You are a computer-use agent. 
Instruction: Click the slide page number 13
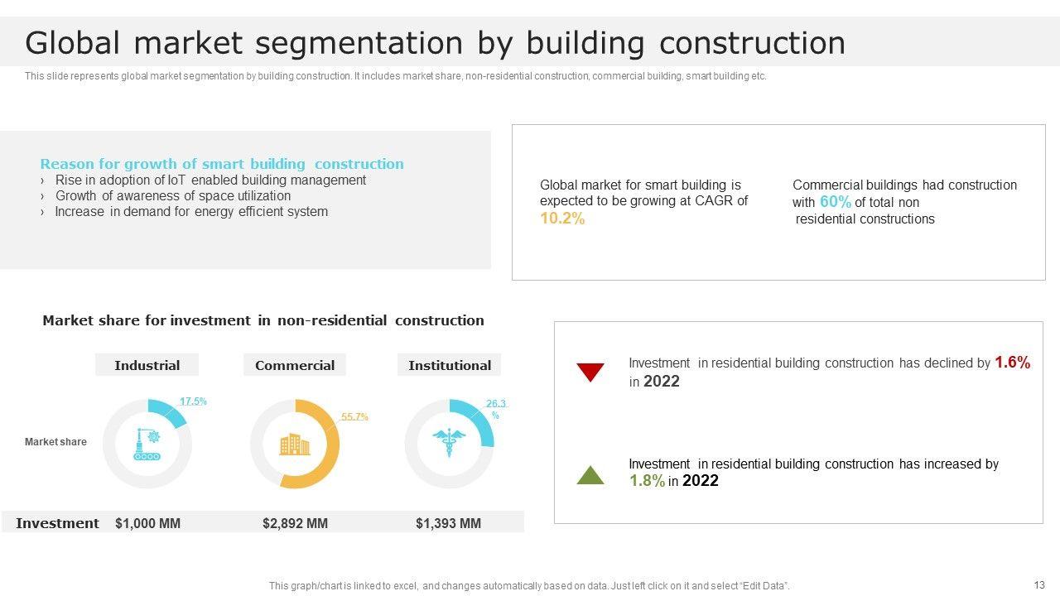[1039, 584]
